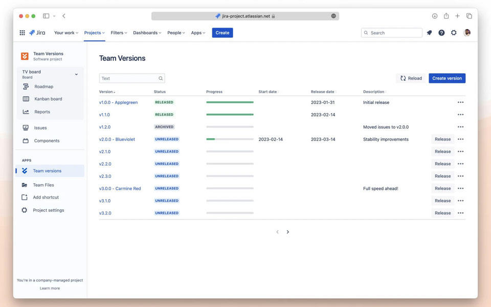Open the help question mark icon
Image resolution: width=491 pixels, height=307 pixels.
coord(441,33)
